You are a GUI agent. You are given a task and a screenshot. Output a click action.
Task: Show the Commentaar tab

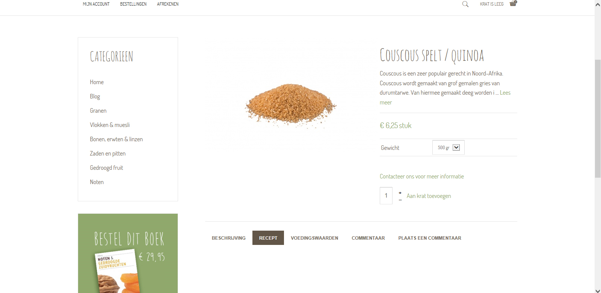coord(368,238)
